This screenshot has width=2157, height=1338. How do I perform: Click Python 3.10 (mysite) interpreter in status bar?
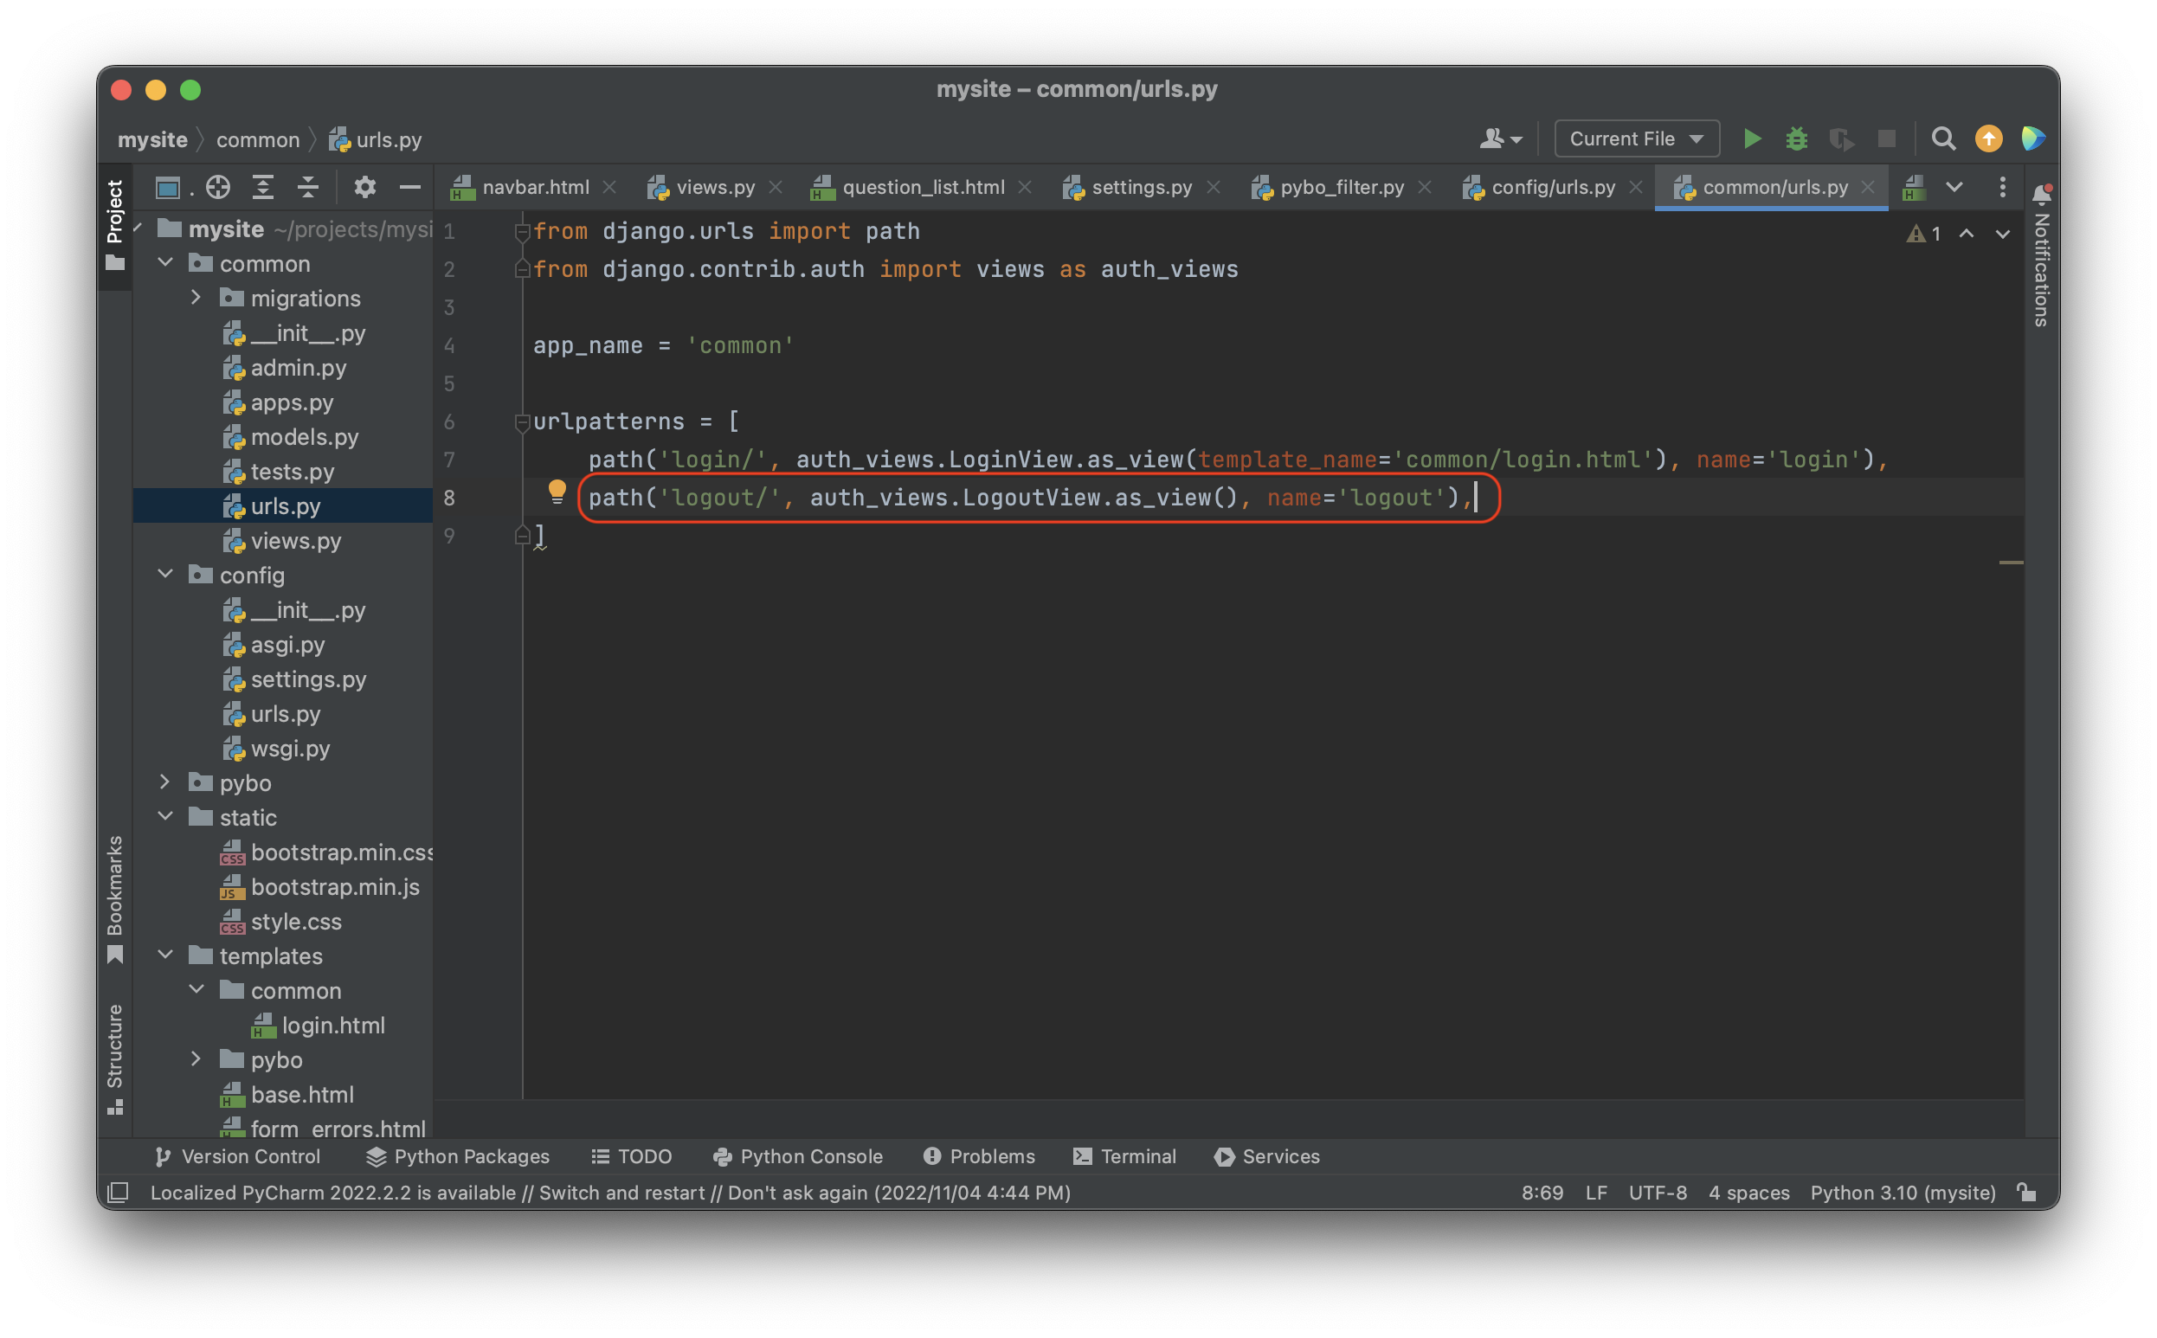click(x=1903, y=1192)
